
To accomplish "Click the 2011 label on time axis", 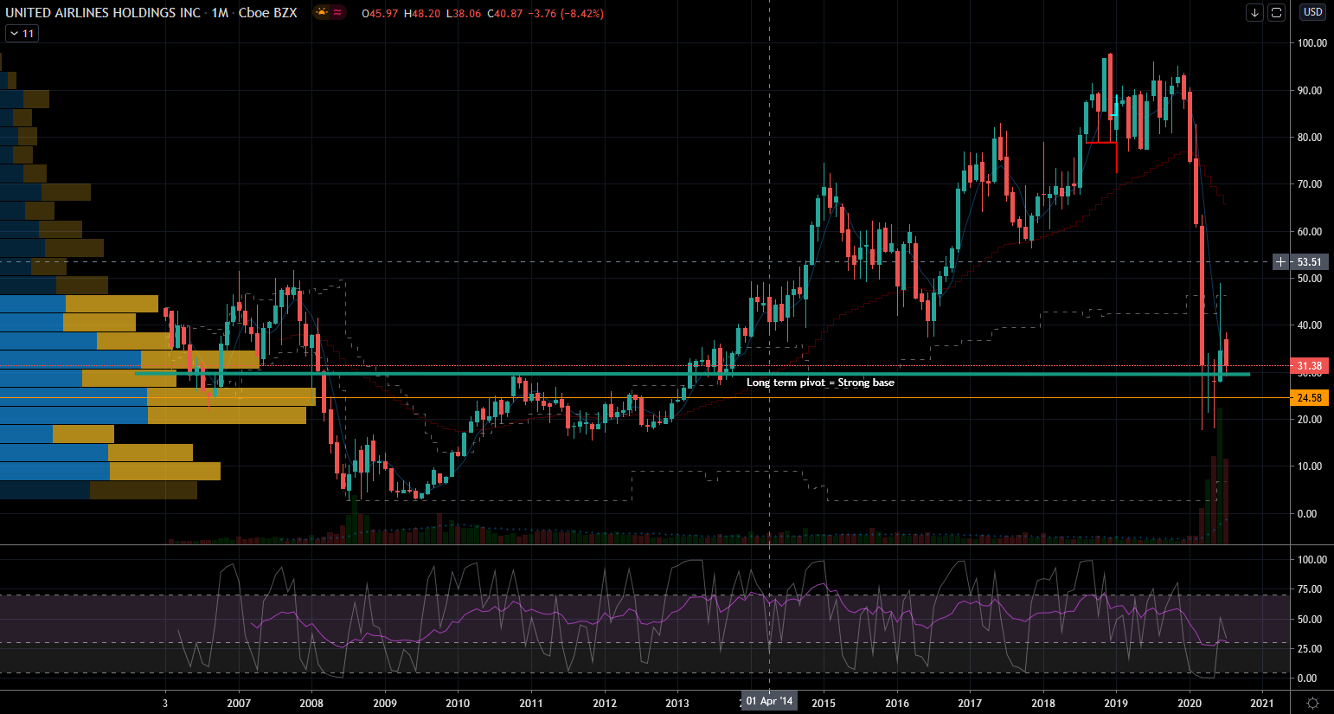I will coord(531,703).
